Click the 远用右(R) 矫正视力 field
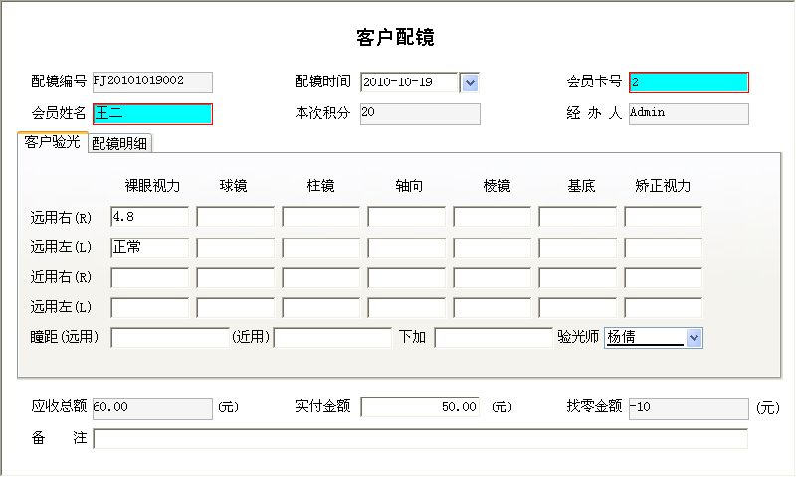This screenshot has height=477, width=796. 663,217
